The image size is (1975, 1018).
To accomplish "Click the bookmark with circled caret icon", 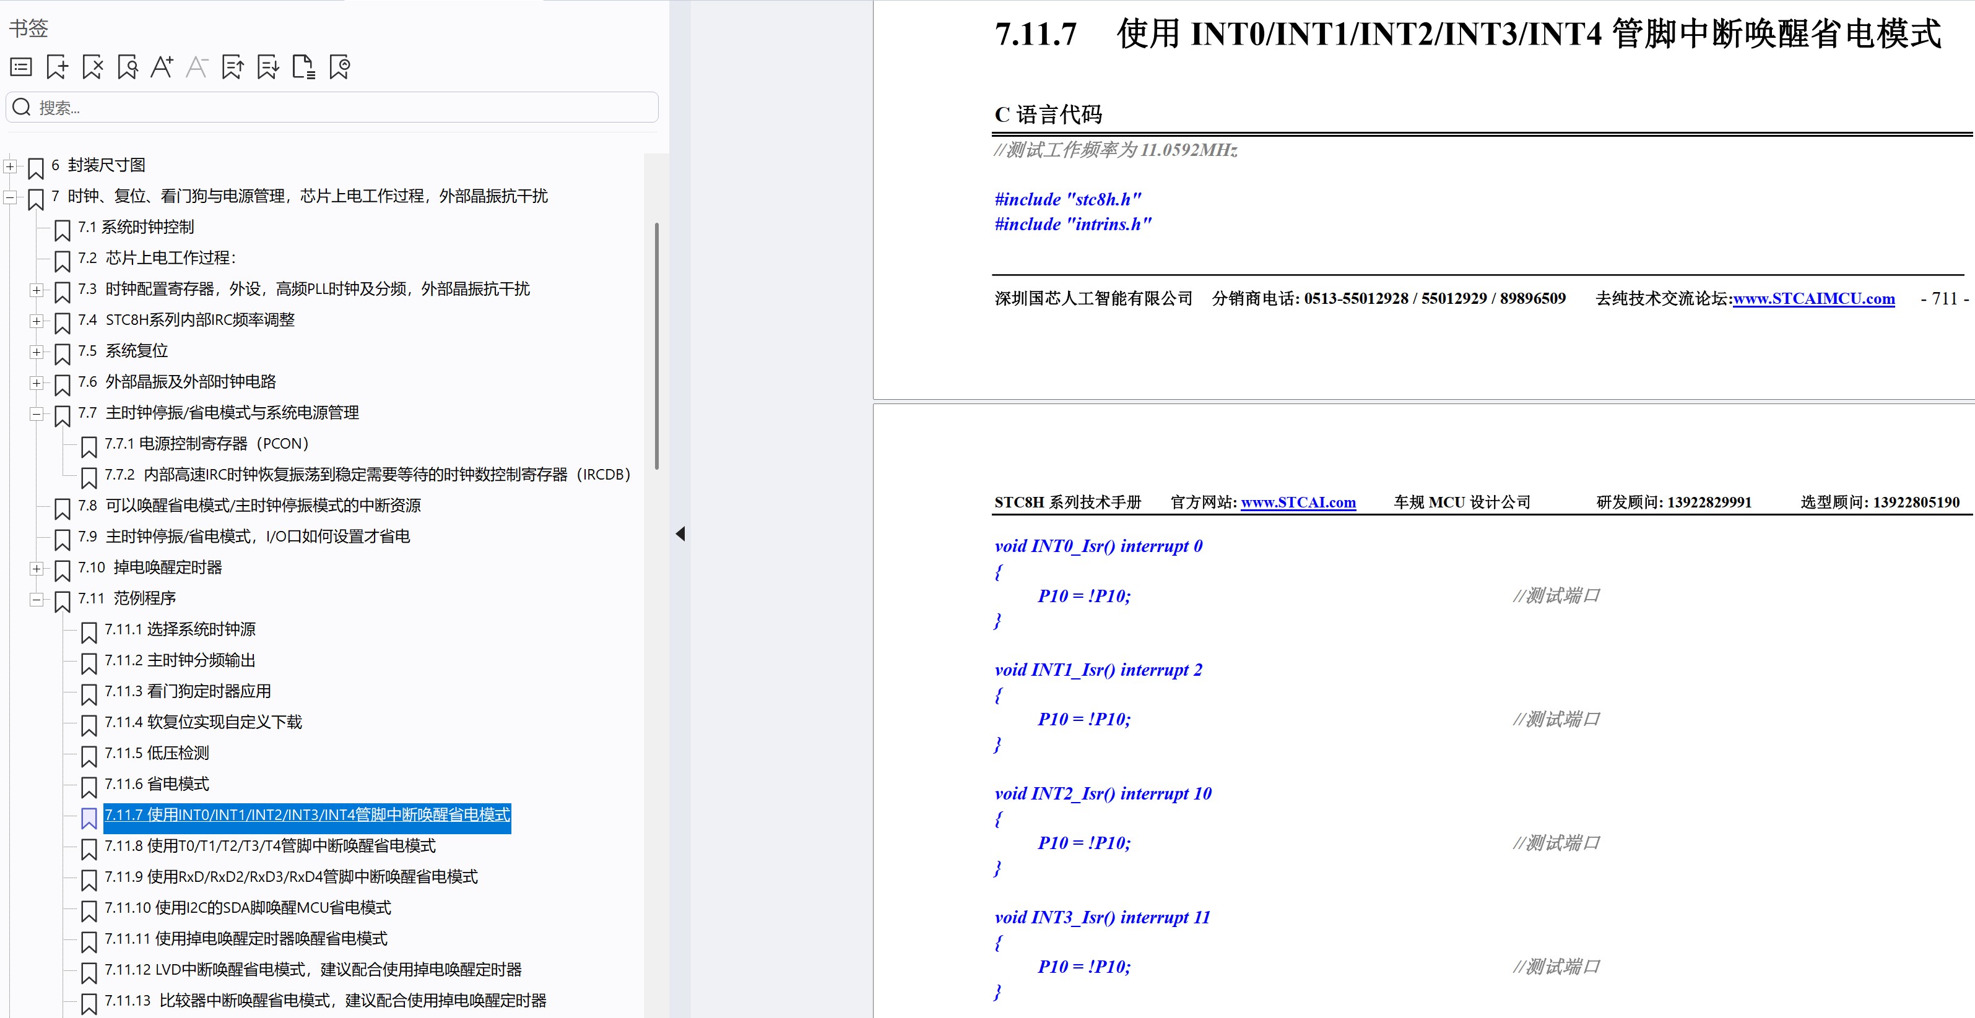I will (x=340, y=67).
